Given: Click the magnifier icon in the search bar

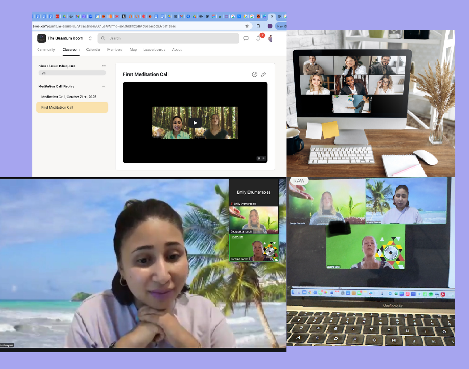Looking at the screenshot, I should (x=103, y=38).
